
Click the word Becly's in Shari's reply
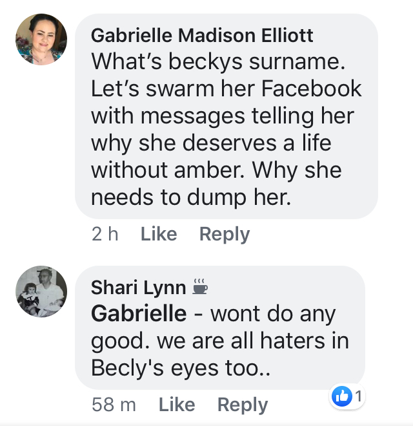pos(128,368)
